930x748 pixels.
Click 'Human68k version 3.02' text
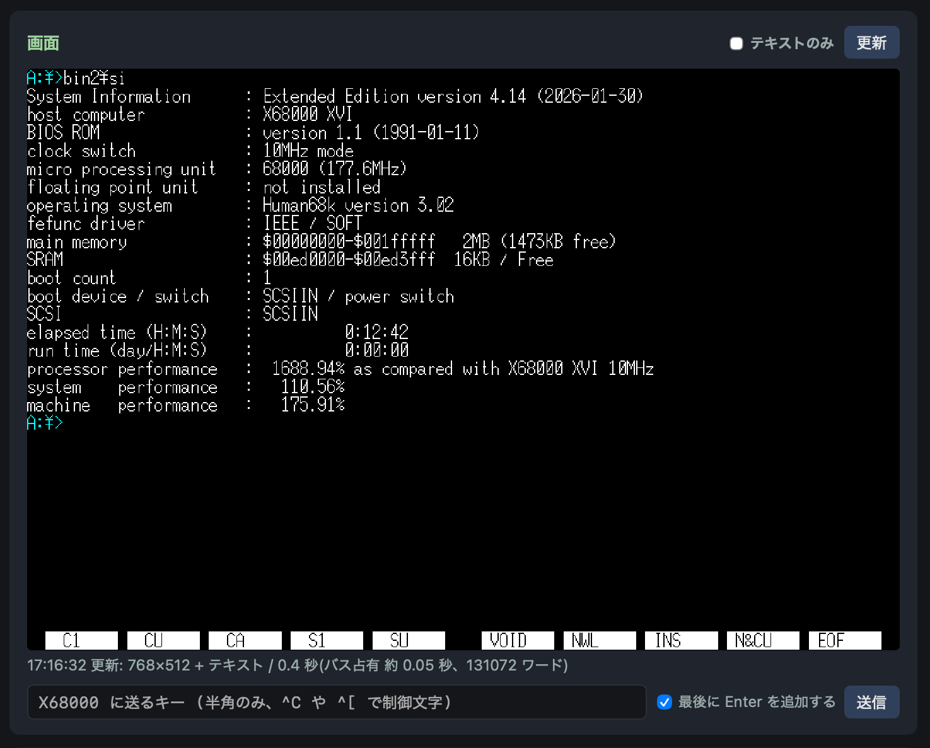click(x=358, y=205)
